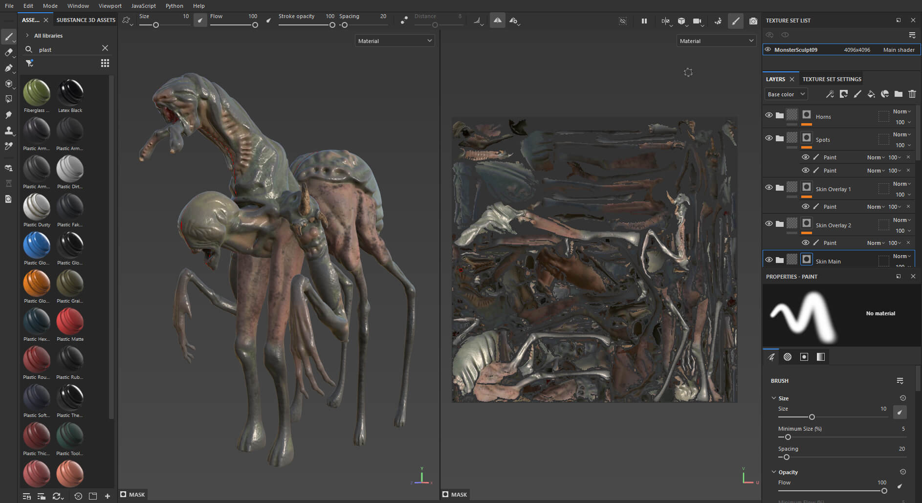This screenshot has height=503, width=922.
Task: Collapse the Size section in Brush properties
Action: pos(773,398)
